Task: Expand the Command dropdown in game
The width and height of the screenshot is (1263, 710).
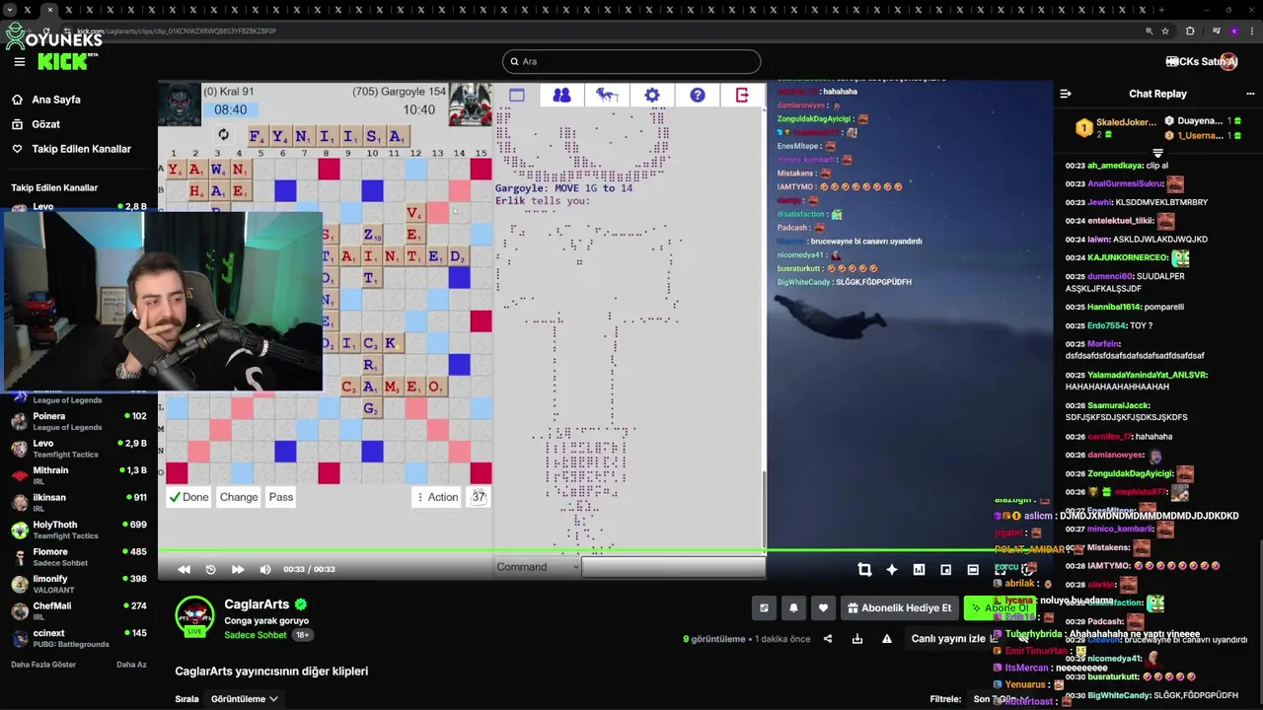Action: click(x=537, y=567)
